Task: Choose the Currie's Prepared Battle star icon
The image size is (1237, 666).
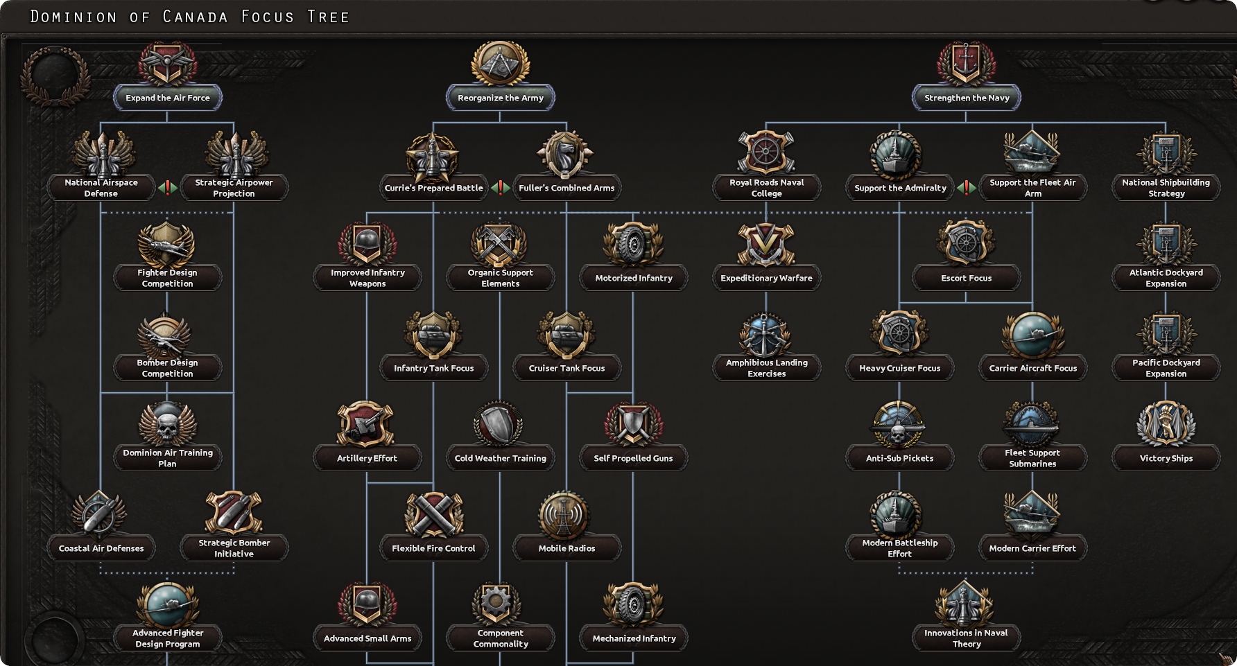Action: pos(433,155)
